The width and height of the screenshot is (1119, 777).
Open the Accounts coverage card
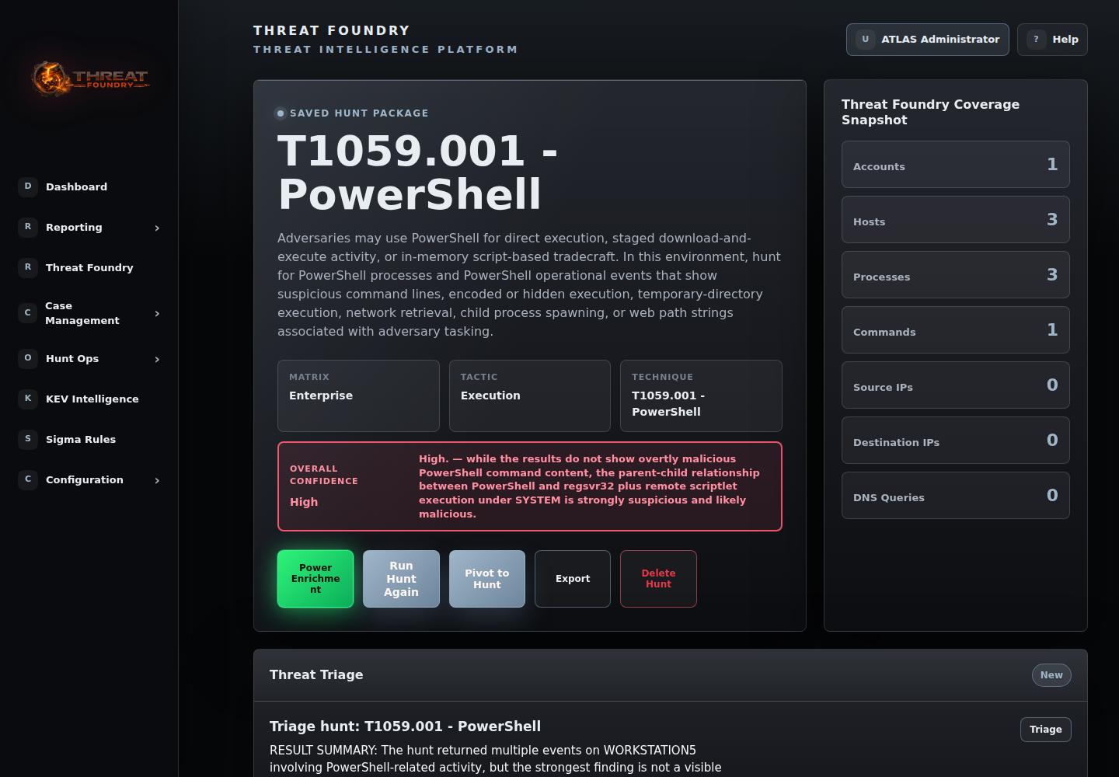pyautogui.click(x=956, y=165)
